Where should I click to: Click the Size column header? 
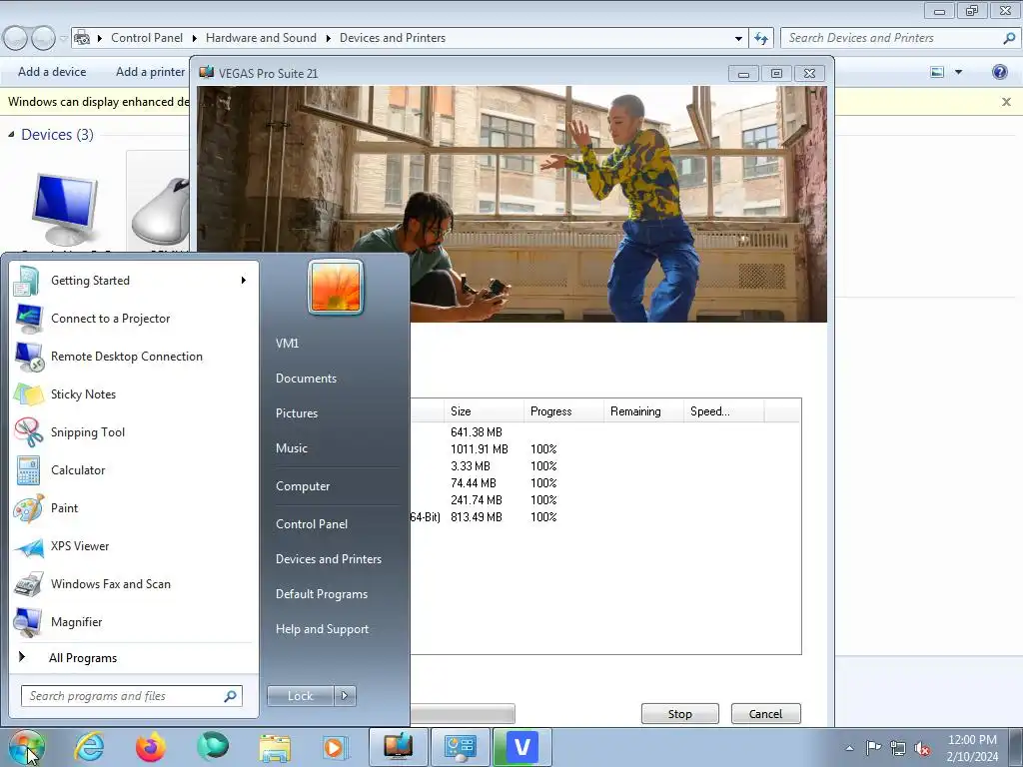click(485, 411)
